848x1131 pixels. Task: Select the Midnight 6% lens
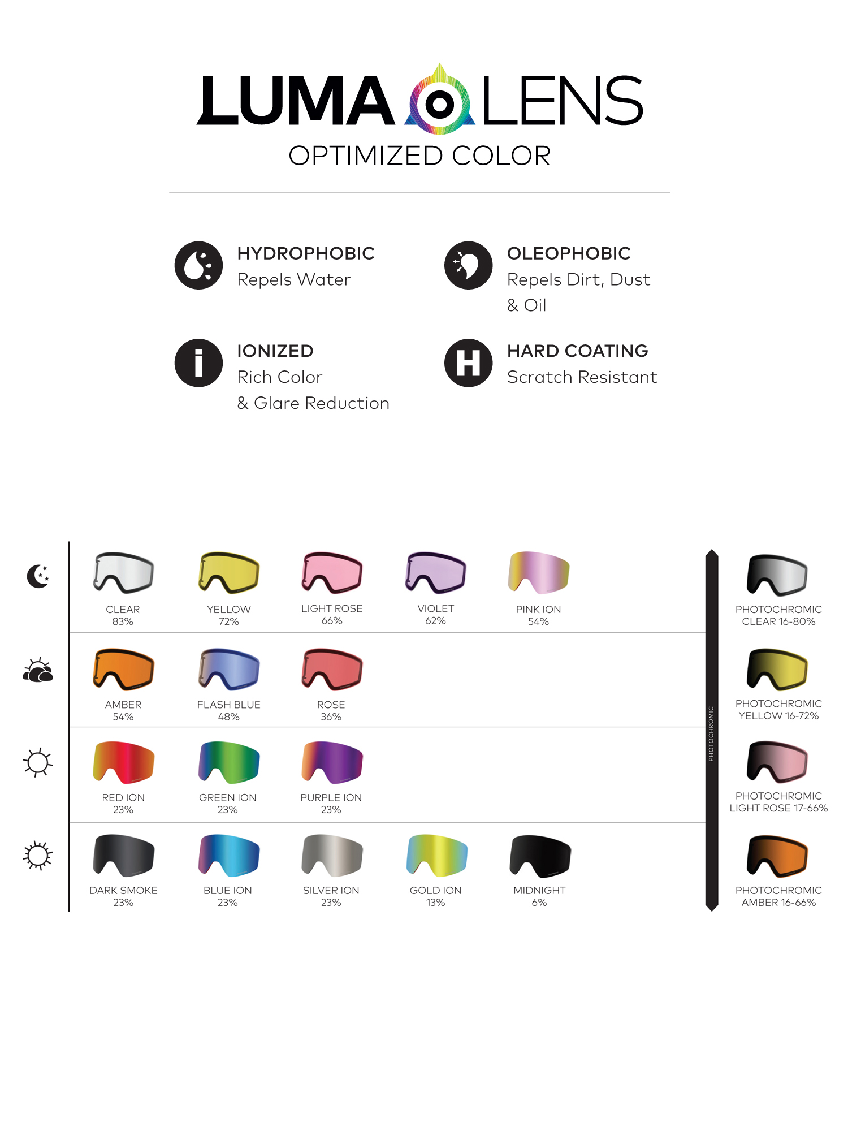point(540,854)
